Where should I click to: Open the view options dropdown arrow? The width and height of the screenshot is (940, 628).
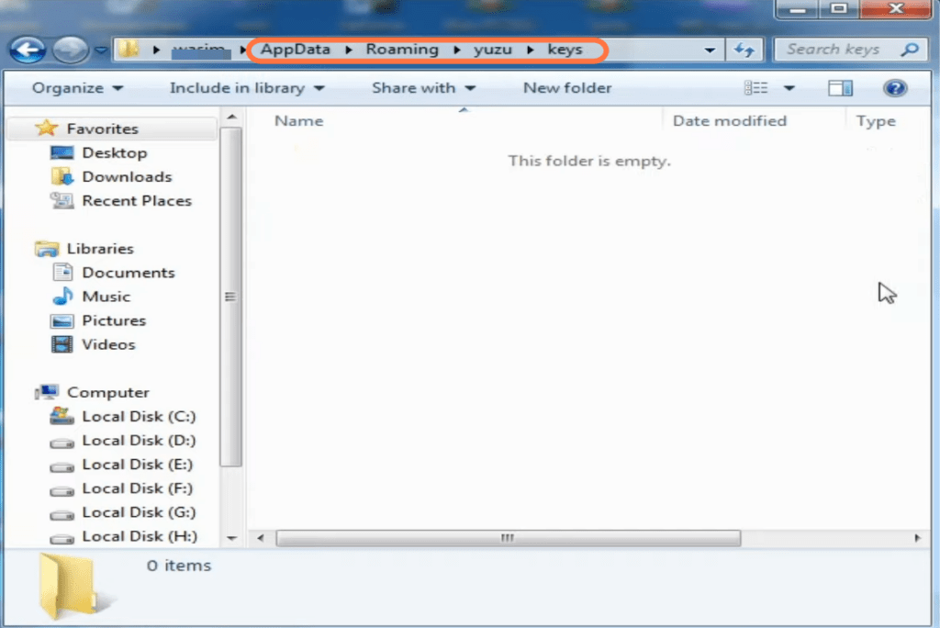point(789,88)
